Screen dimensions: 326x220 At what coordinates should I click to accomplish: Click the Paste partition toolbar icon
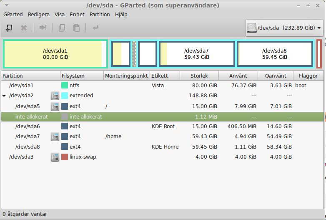click(x=77, y=28)
